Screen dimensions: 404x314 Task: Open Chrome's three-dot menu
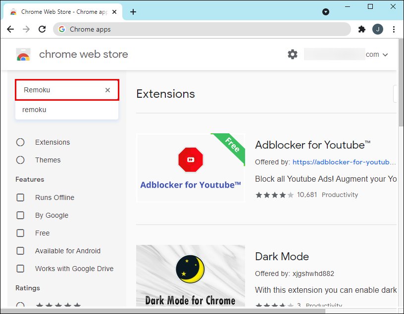click(394, 29)
